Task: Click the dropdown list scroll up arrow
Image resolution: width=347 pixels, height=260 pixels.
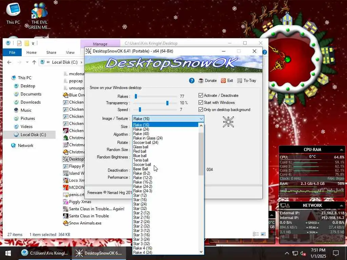Action: pyautogui.click(x=201, y=126)
